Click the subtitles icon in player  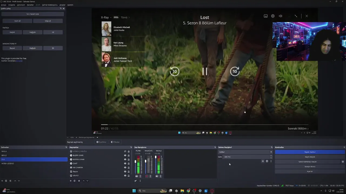266,16
